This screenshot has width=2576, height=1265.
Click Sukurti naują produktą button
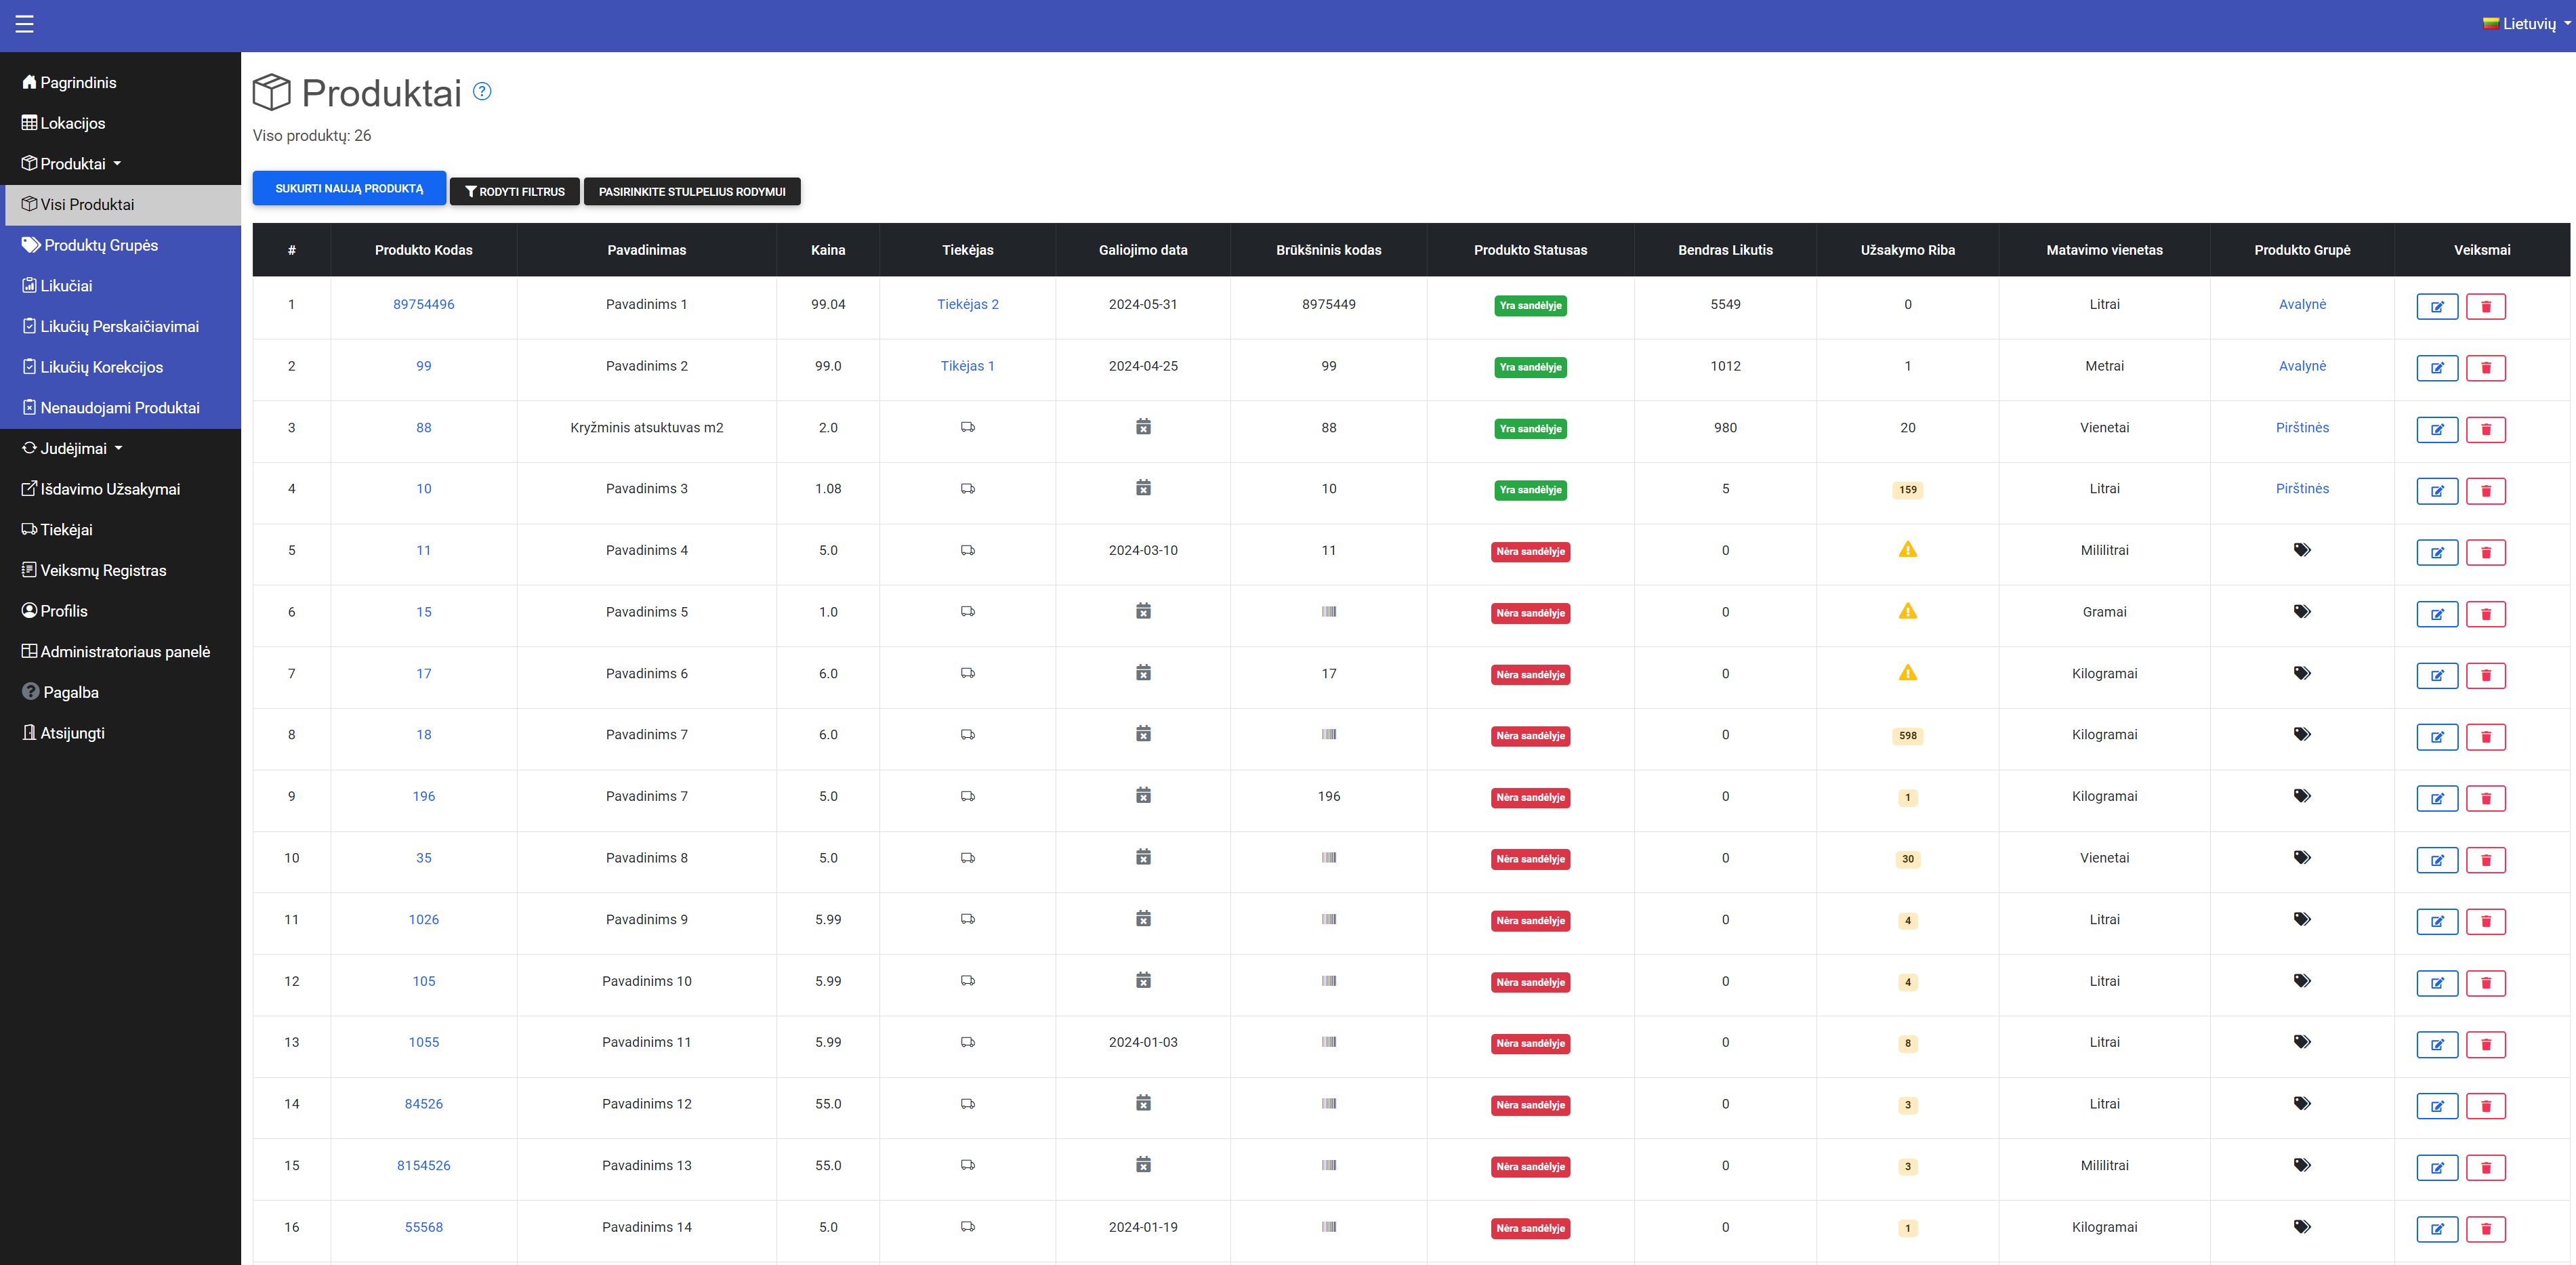[x=349, y=189]
